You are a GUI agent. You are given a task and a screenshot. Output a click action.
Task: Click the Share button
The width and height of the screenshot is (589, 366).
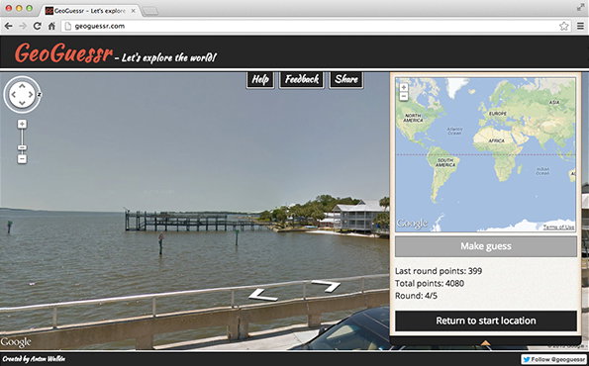point(346,79)
